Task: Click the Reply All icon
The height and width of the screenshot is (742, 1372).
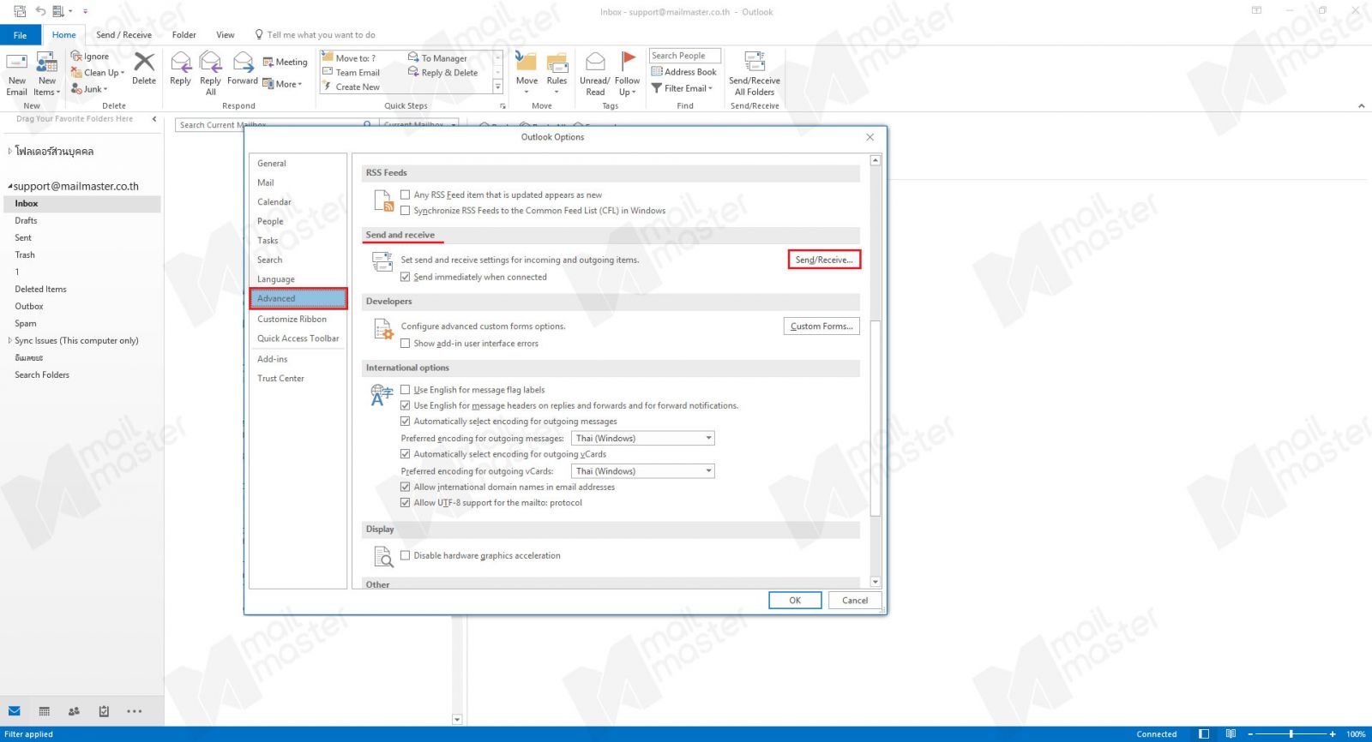Action: (x=210, y=62)
